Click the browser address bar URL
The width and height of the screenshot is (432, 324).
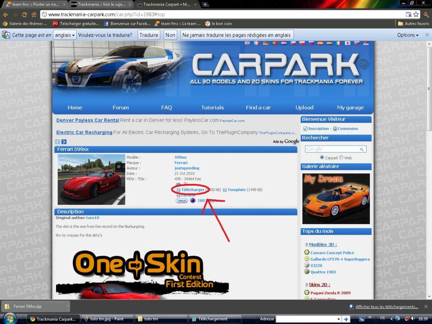pos(107,14)
